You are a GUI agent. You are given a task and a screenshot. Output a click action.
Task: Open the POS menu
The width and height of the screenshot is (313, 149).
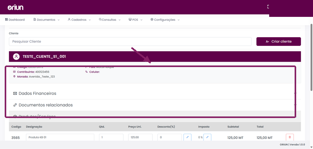[135, 20]
